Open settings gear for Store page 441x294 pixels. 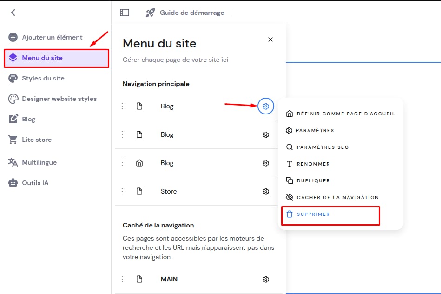click(x=266, y=191)
